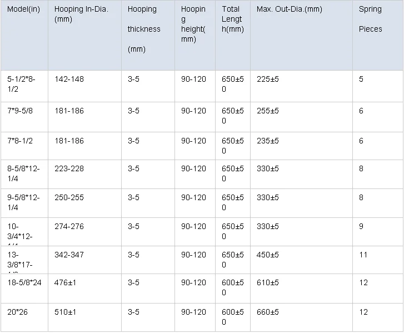The width and height of the screenshot is (404, 333).
Task: Select the 142-148 in-diameter value
Action: click(x=69, y=79)
